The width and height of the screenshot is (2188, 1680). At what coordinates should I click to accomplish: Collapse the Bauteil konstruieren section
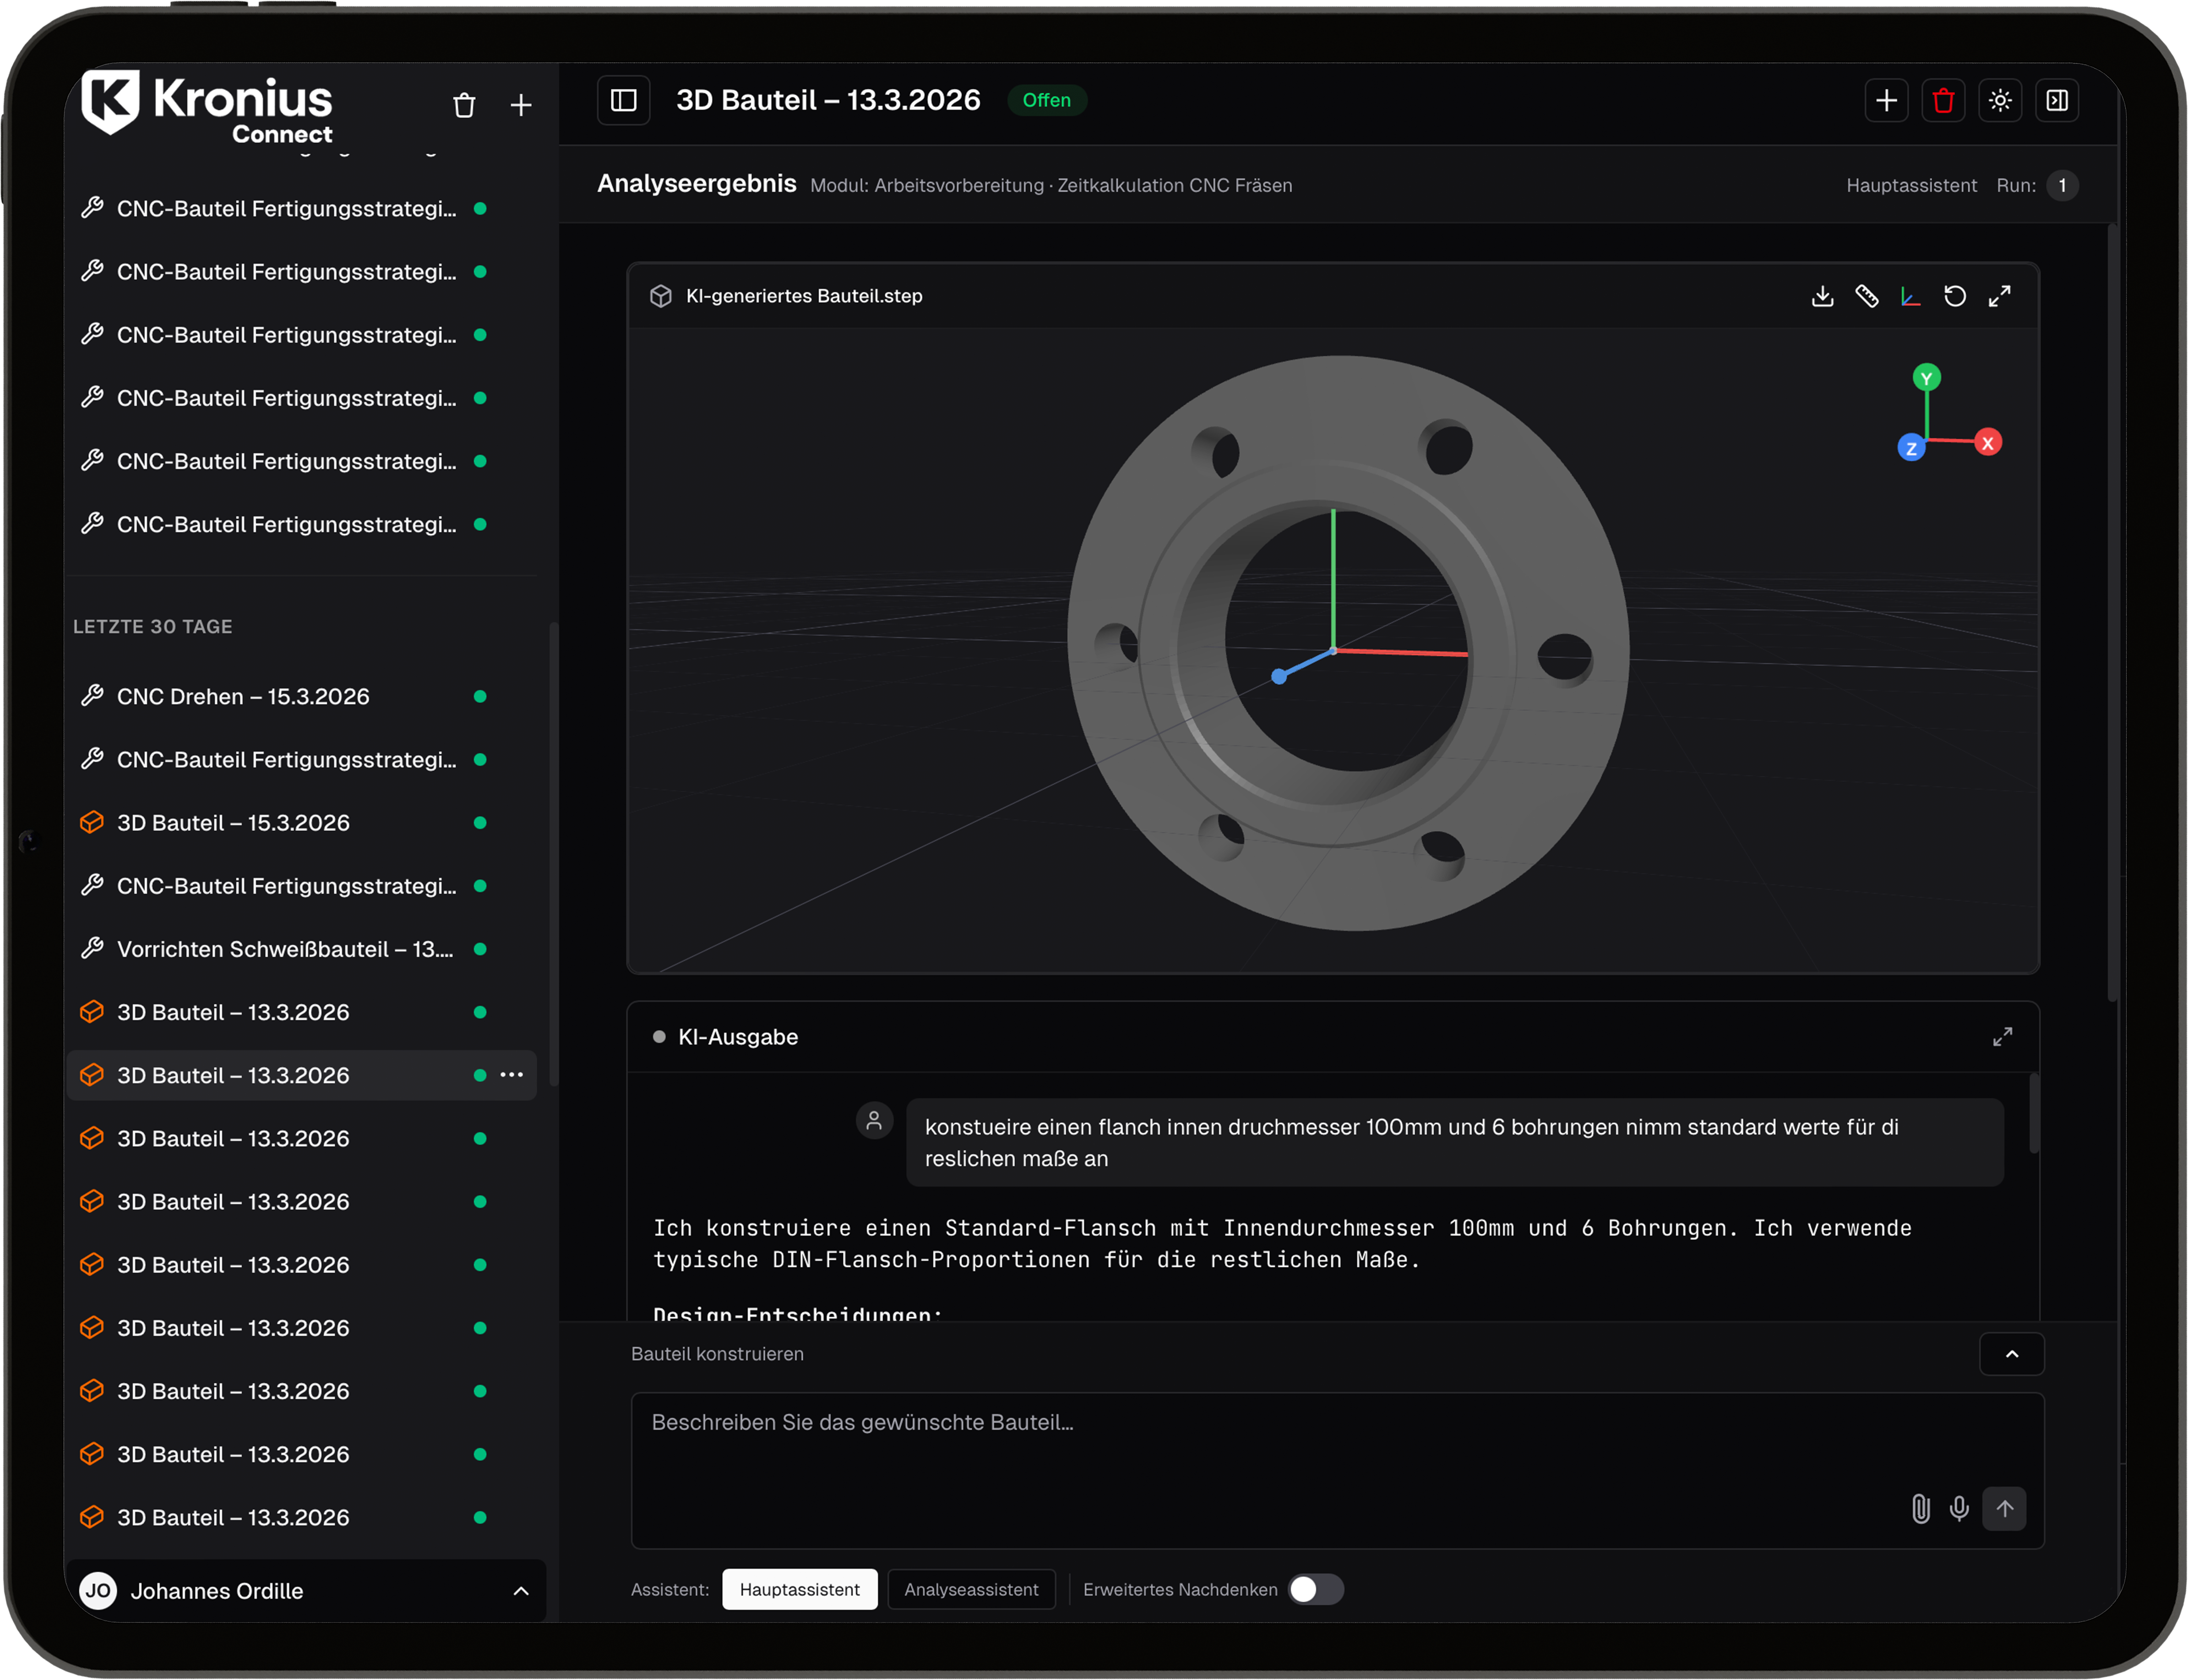click(2011, 1354)
